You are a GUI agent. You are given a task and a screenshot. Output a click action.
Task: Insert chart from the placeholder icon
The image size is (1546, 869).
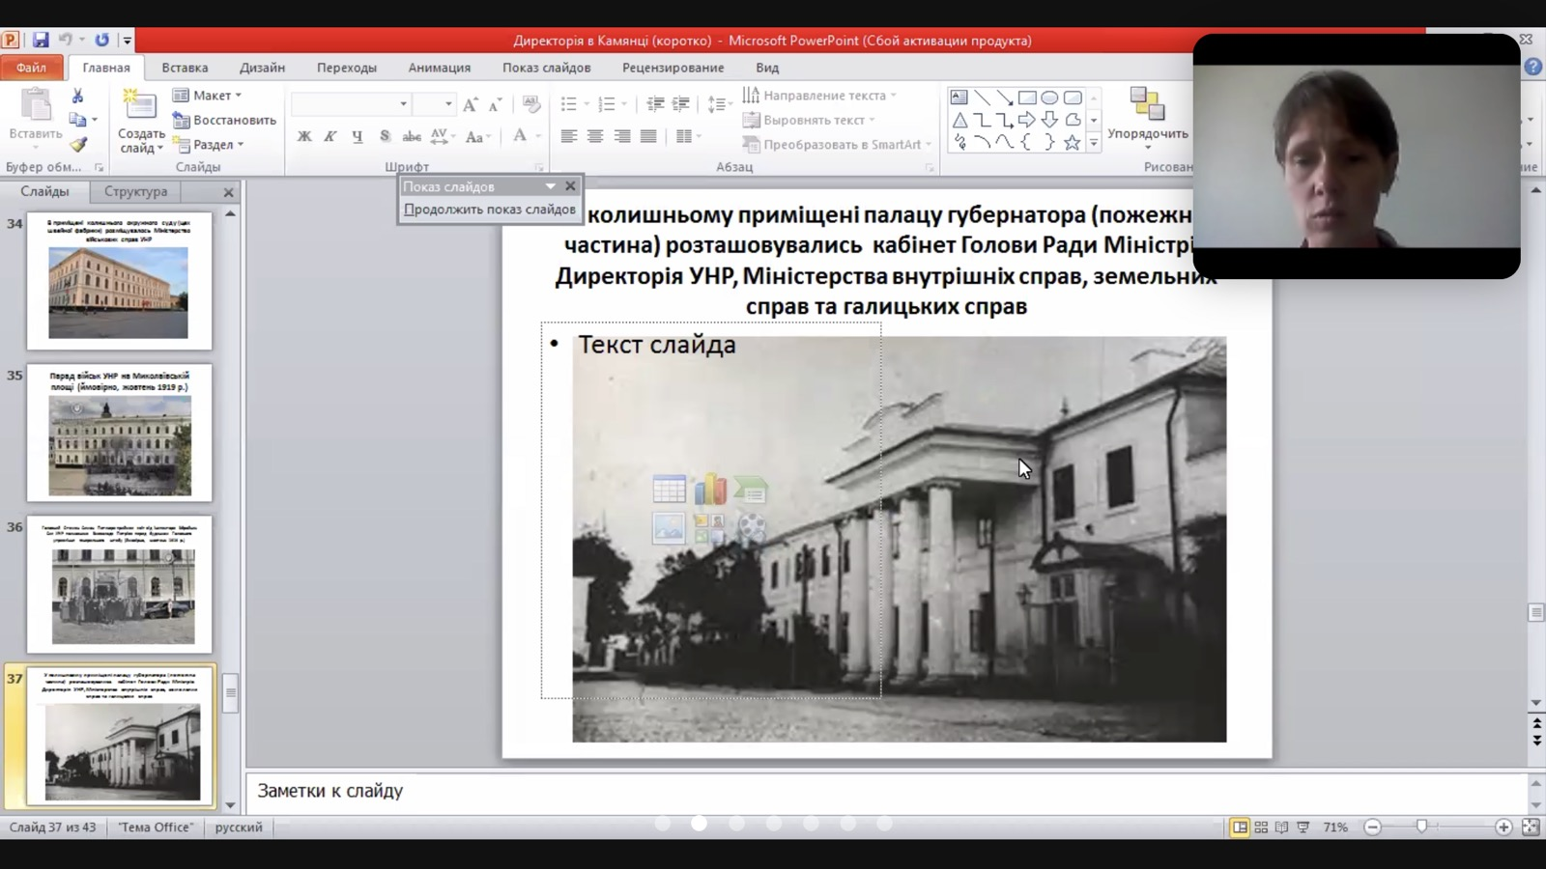(x=709, y=490)
